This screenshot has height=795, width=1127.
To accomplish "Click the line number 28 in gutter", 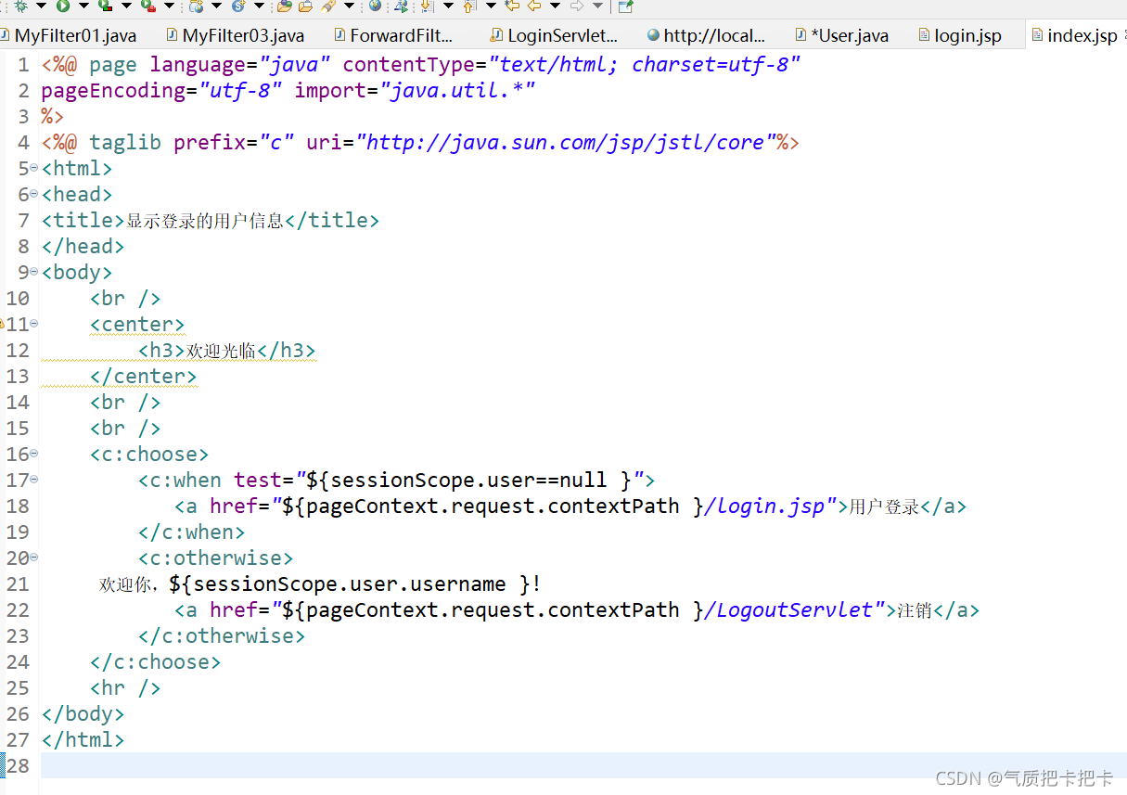I will pos(19,765).
